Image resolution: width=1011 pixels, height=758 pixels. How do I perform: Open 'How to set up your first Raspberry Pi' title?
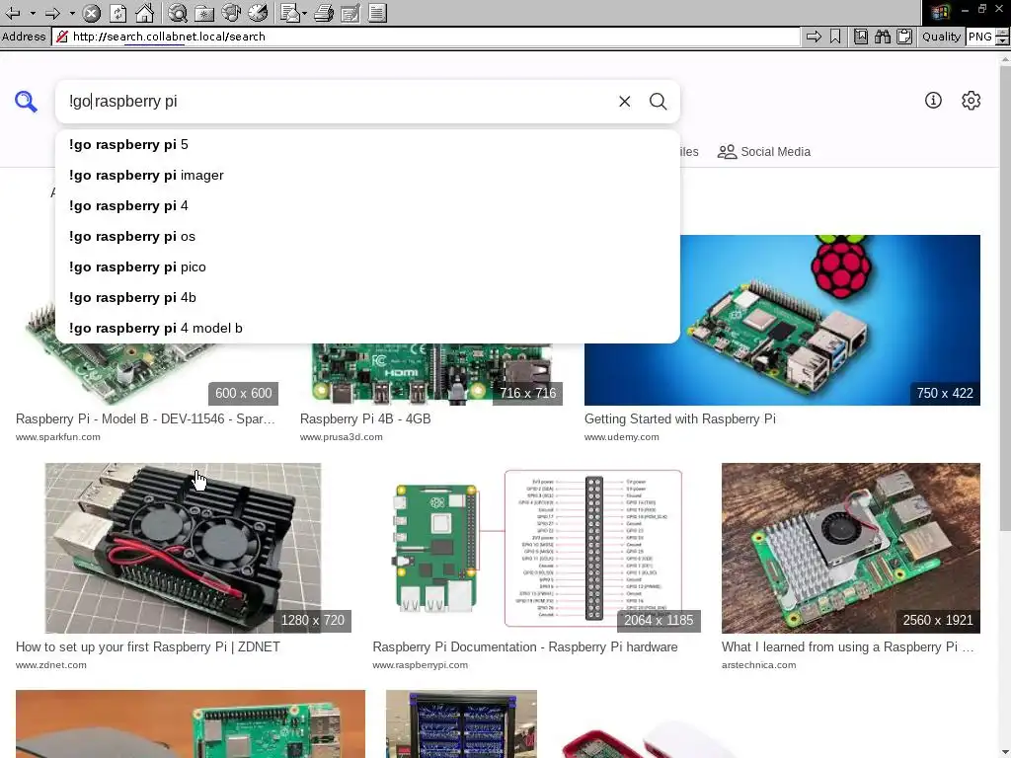pyautogui.click(x=148, y=646)
